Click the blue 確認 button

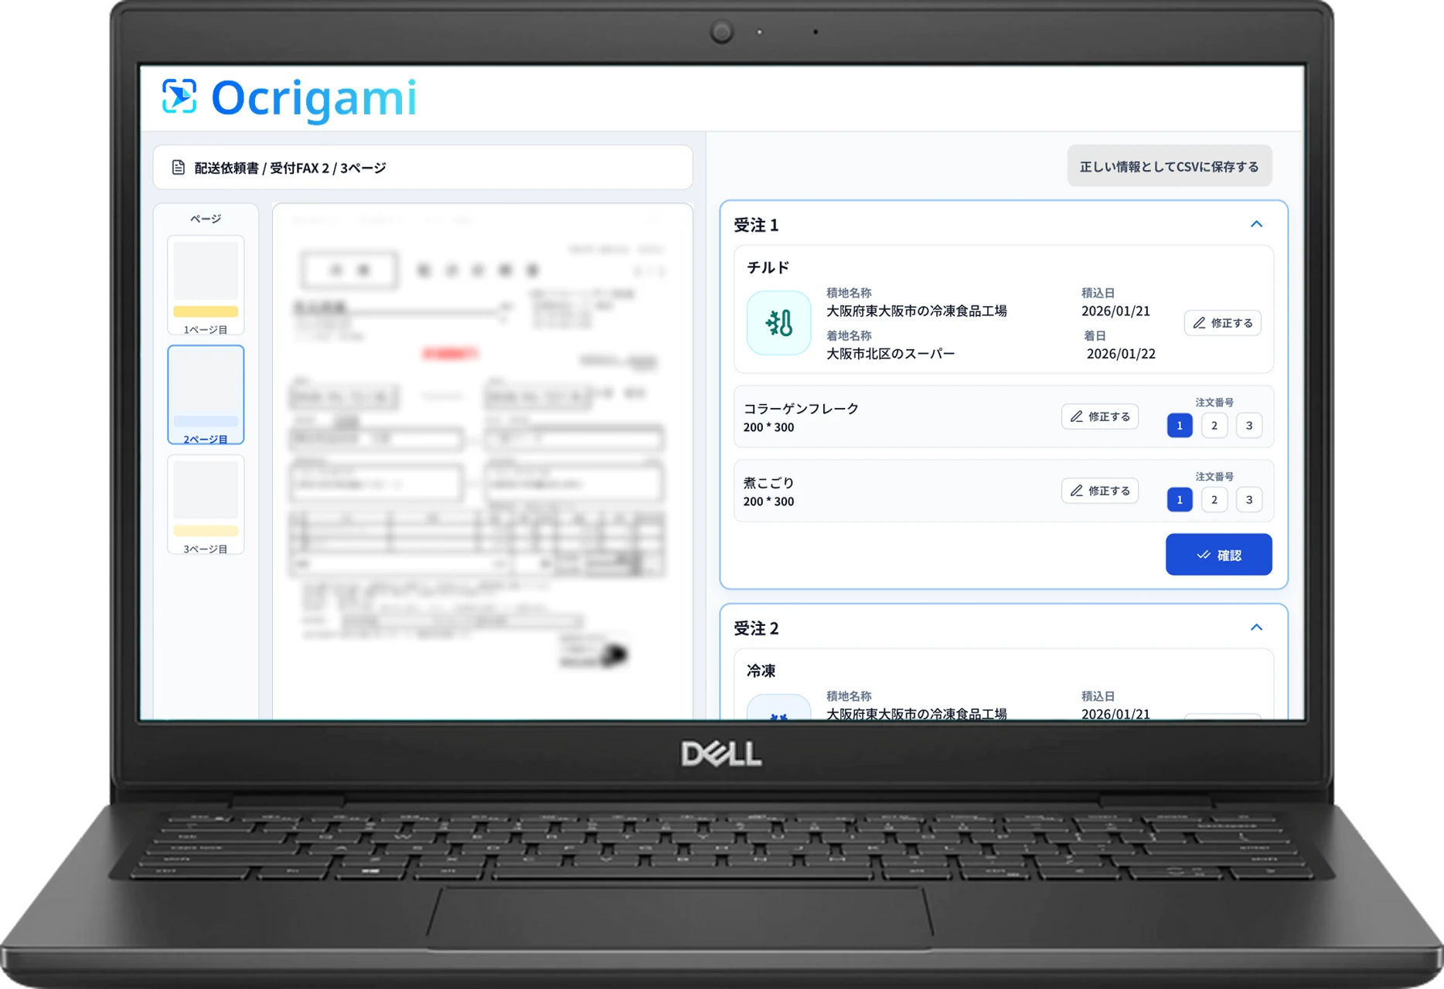(1218, 555)
